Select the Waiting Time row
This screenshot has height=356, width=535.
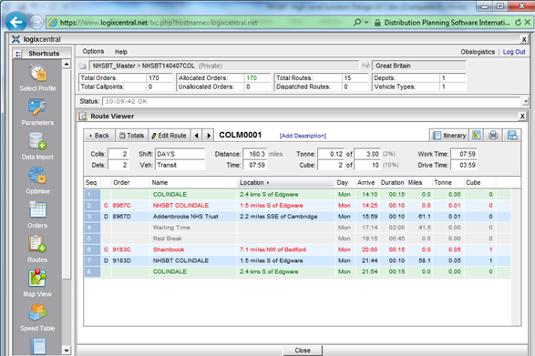point(297,228)
